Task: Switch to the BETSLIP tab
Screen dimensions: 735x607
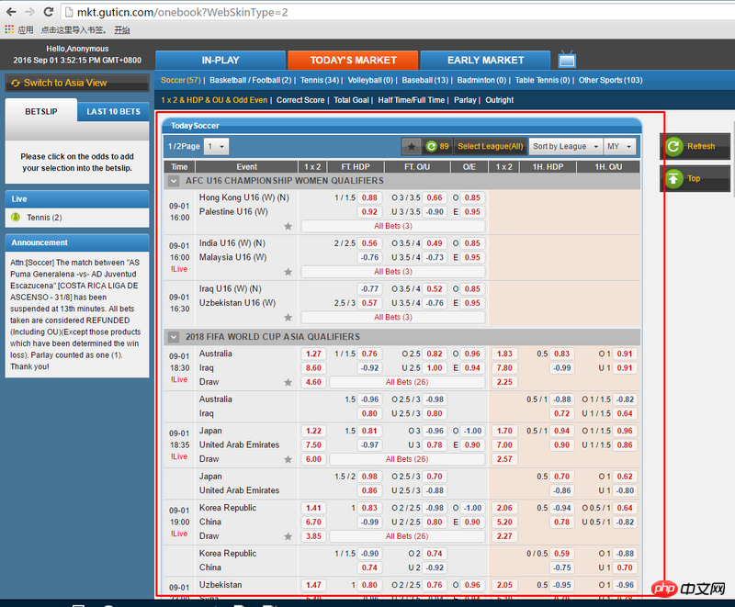Action: 41,111
